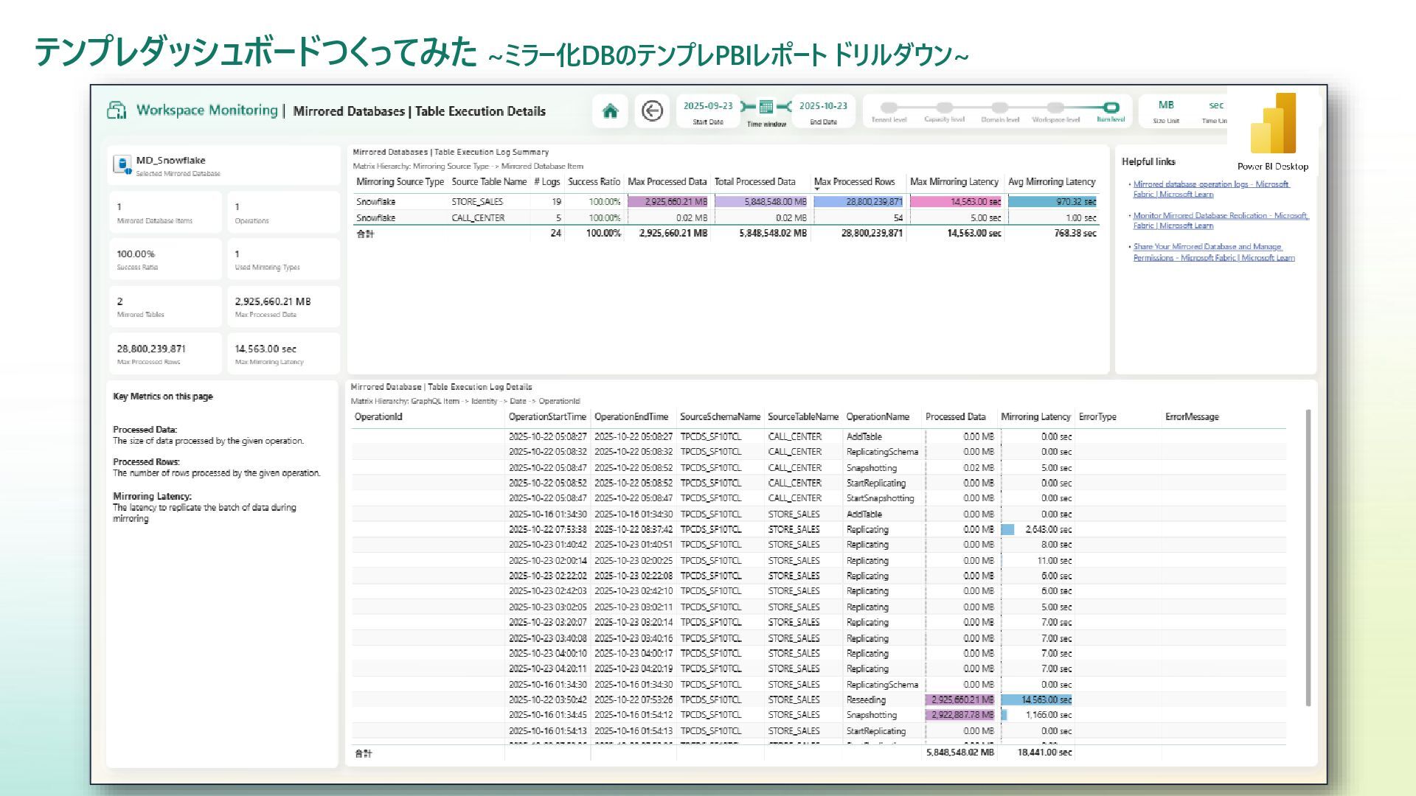Open the MB Size Unit selector
1416x796 pixels.
(1166, 105)
